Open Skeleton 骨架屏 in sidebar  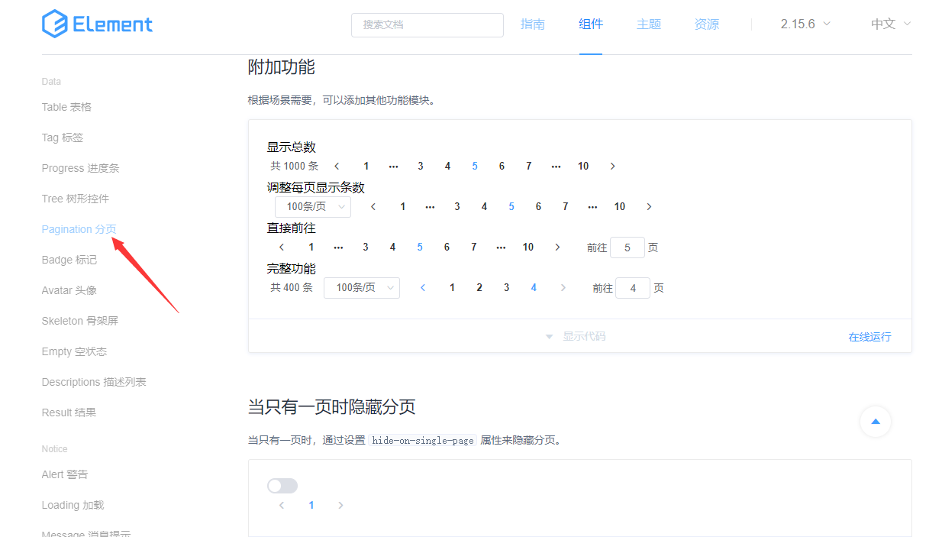80,321
